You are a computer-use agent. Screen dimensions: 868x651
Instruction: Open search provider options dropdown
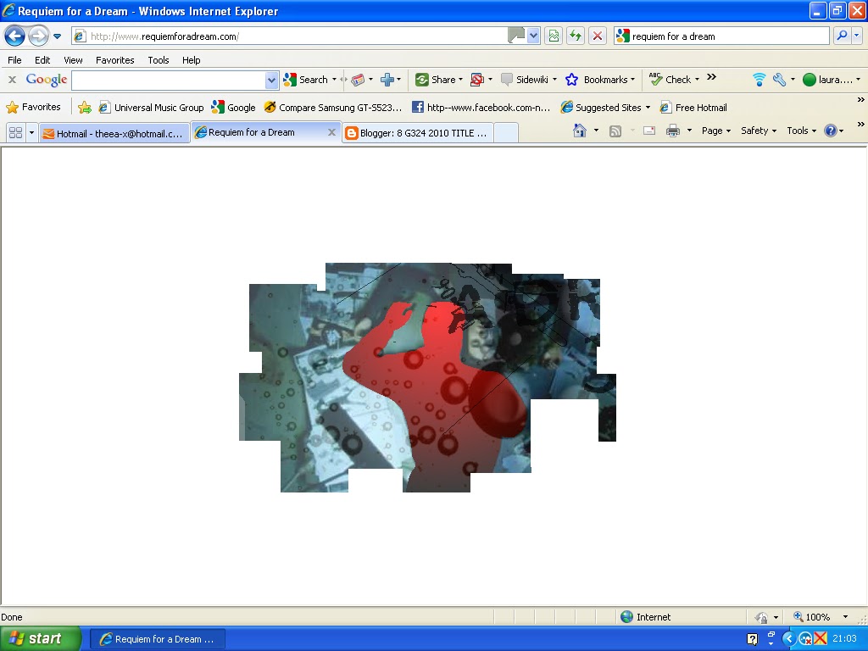click(857, 36)
